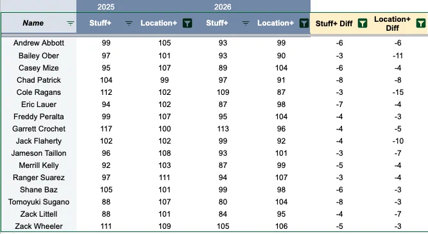Viewport: 428px width, 234px height.
Task: Select the Chad Patrick name cell
Action: tap(39, 80)
